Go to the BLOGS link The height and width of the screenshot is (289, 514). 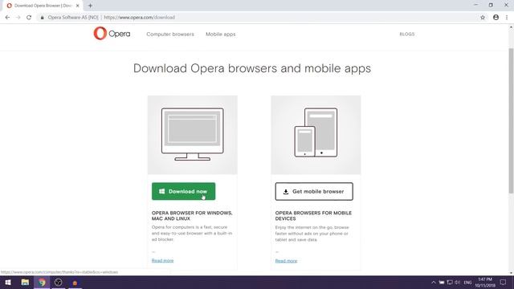(x=407, y=34)
